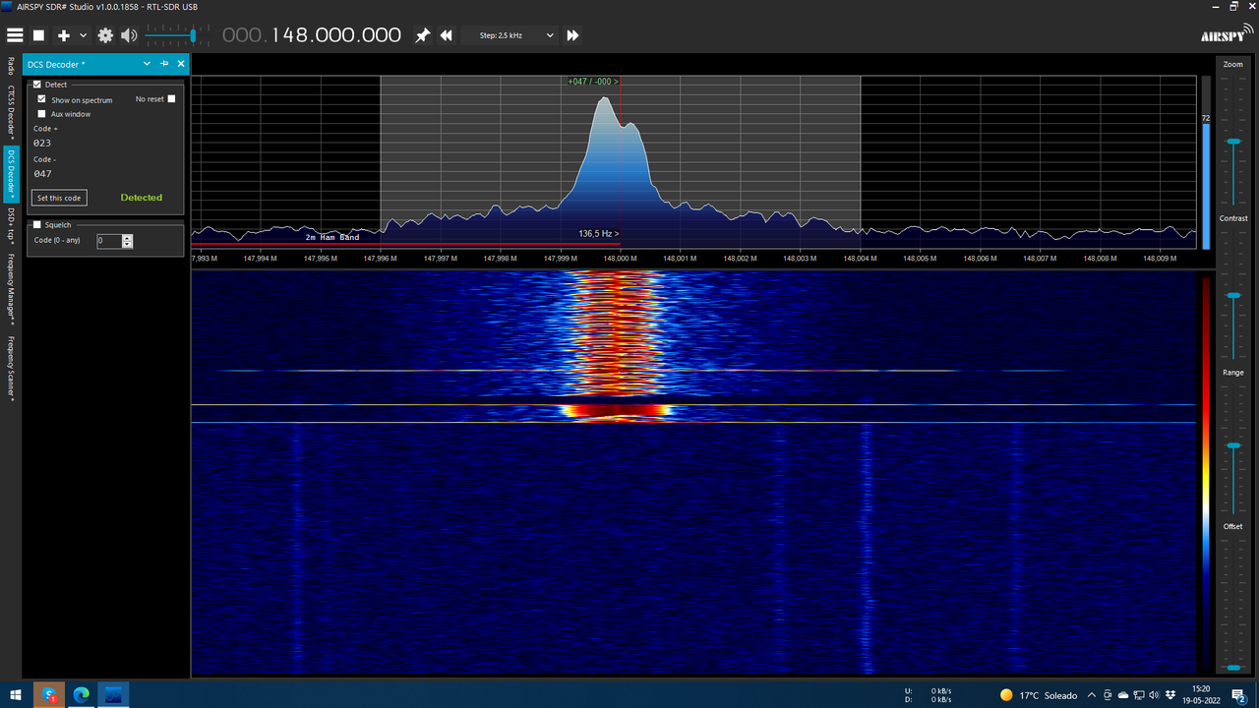Screen dimensions: 1259x708
Task: Open the Dropbox tray icon
Action: pyautogui.click(x=1169, y=695)
